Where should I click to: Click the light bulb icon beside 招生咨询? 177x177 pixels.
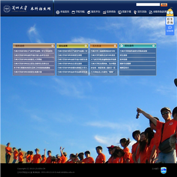click(x=135, y=12)
